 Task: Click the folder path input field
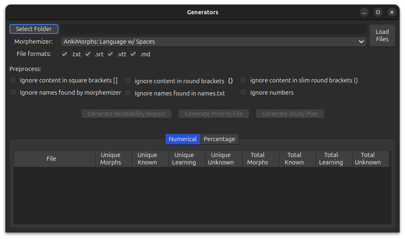coord(213,29)
